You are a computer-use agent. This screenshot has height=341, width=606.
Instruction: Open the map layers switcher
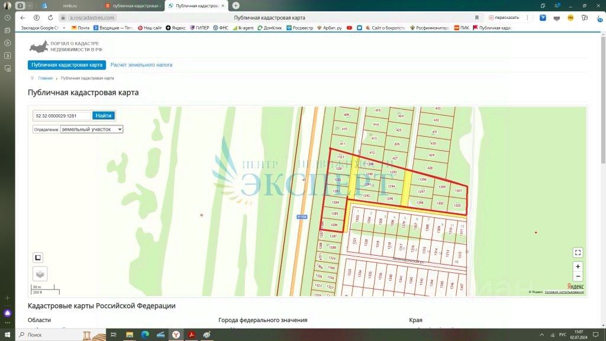[40, 274]
